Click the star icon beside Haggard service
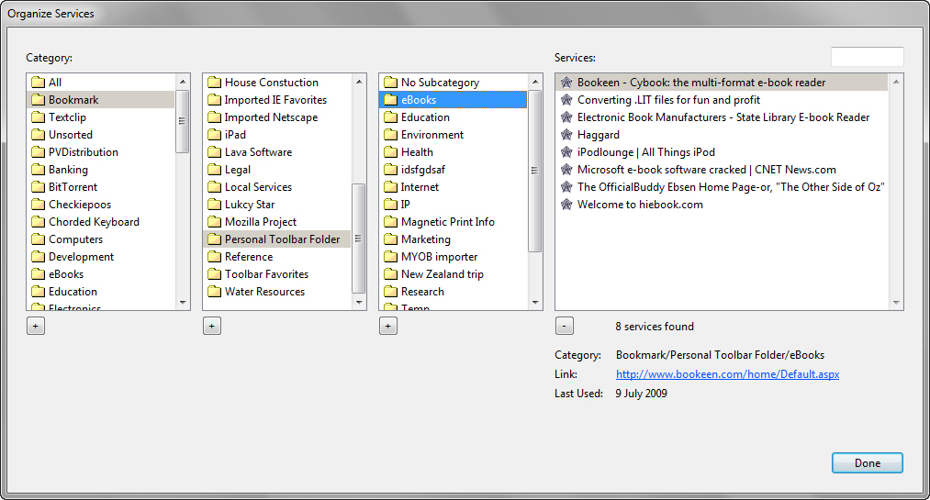This screenshot has height=500, width=930. point(566,135)
